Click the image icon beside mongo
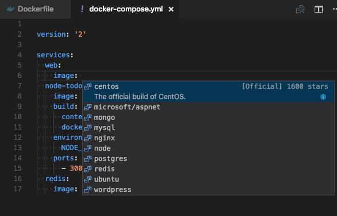The height and width of the screenshot is (216, 337). point(88,117)
